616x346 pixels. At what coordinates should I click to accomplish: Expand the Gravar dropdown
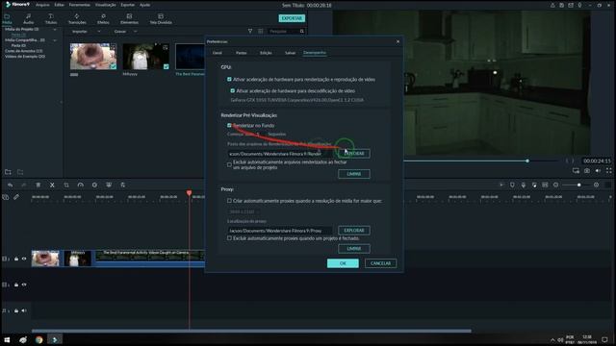click(136, 32)
